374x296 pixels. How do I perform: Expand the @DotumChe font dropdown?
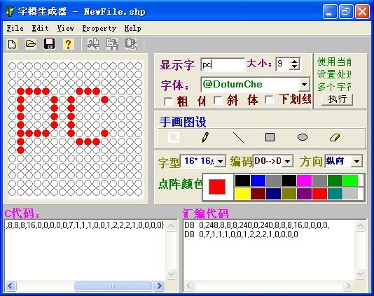click(304, 85)
